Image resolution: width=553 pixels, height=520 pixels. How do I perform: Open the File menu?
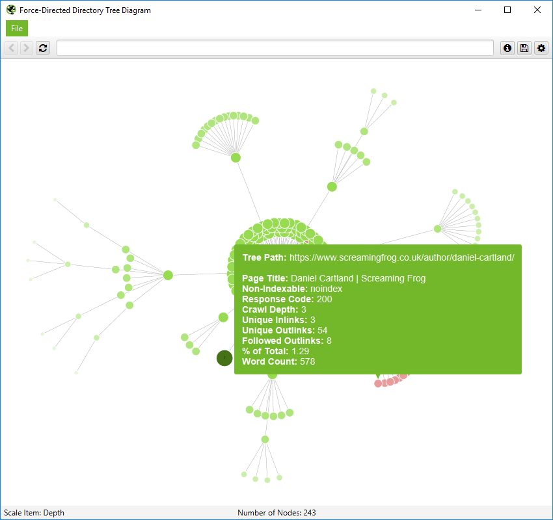tap(16, 29)
